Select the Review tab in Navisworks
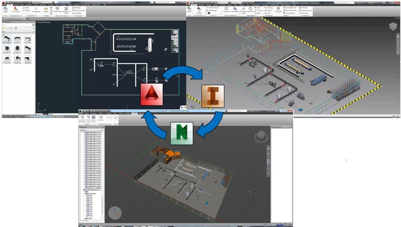 click(x=101, y=113)
